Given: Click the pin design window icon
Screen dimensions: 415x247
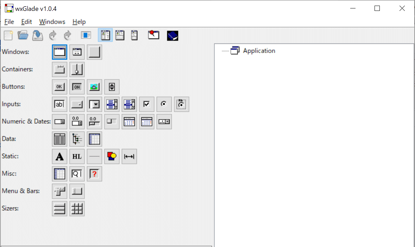Looking at the screenshot, I should (x=153, y=35).
